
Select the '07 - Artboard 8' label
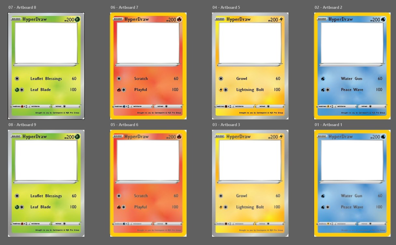[x=22, y=7]
